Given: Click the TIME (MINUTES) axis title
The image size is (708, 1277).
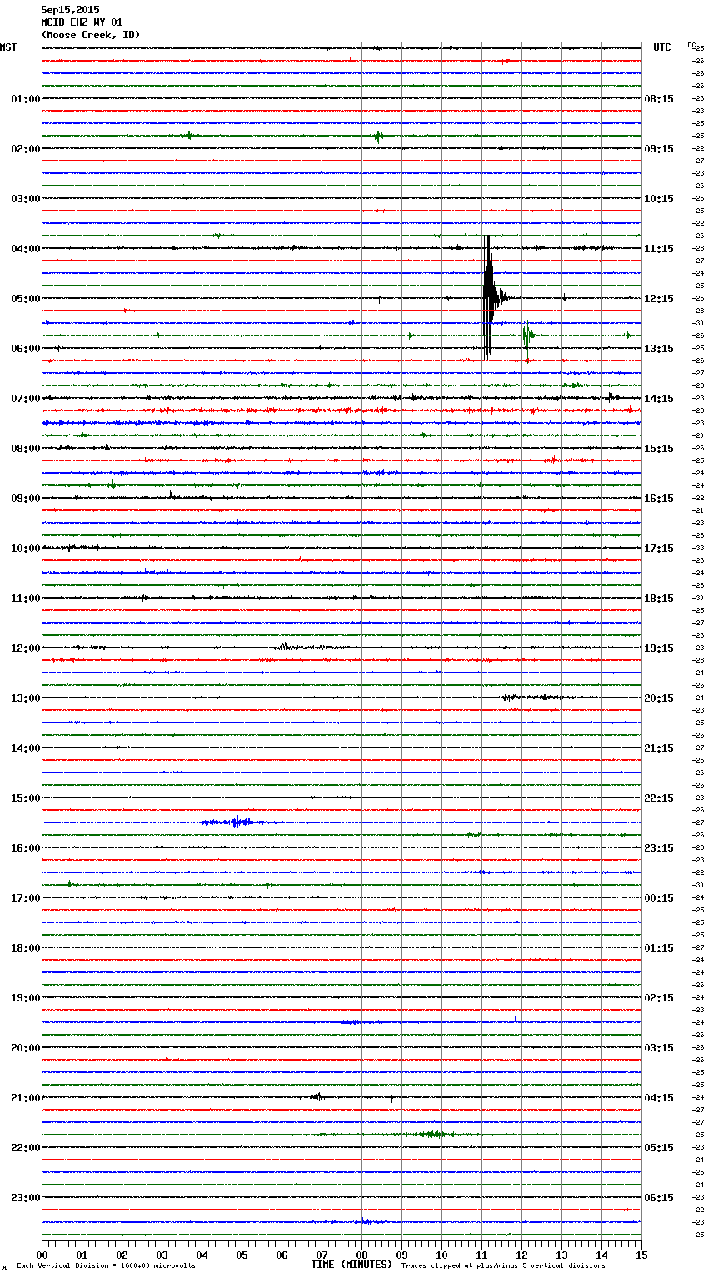Looking at the screenshot, I should pyautogui.click(x=352, y=1265).
